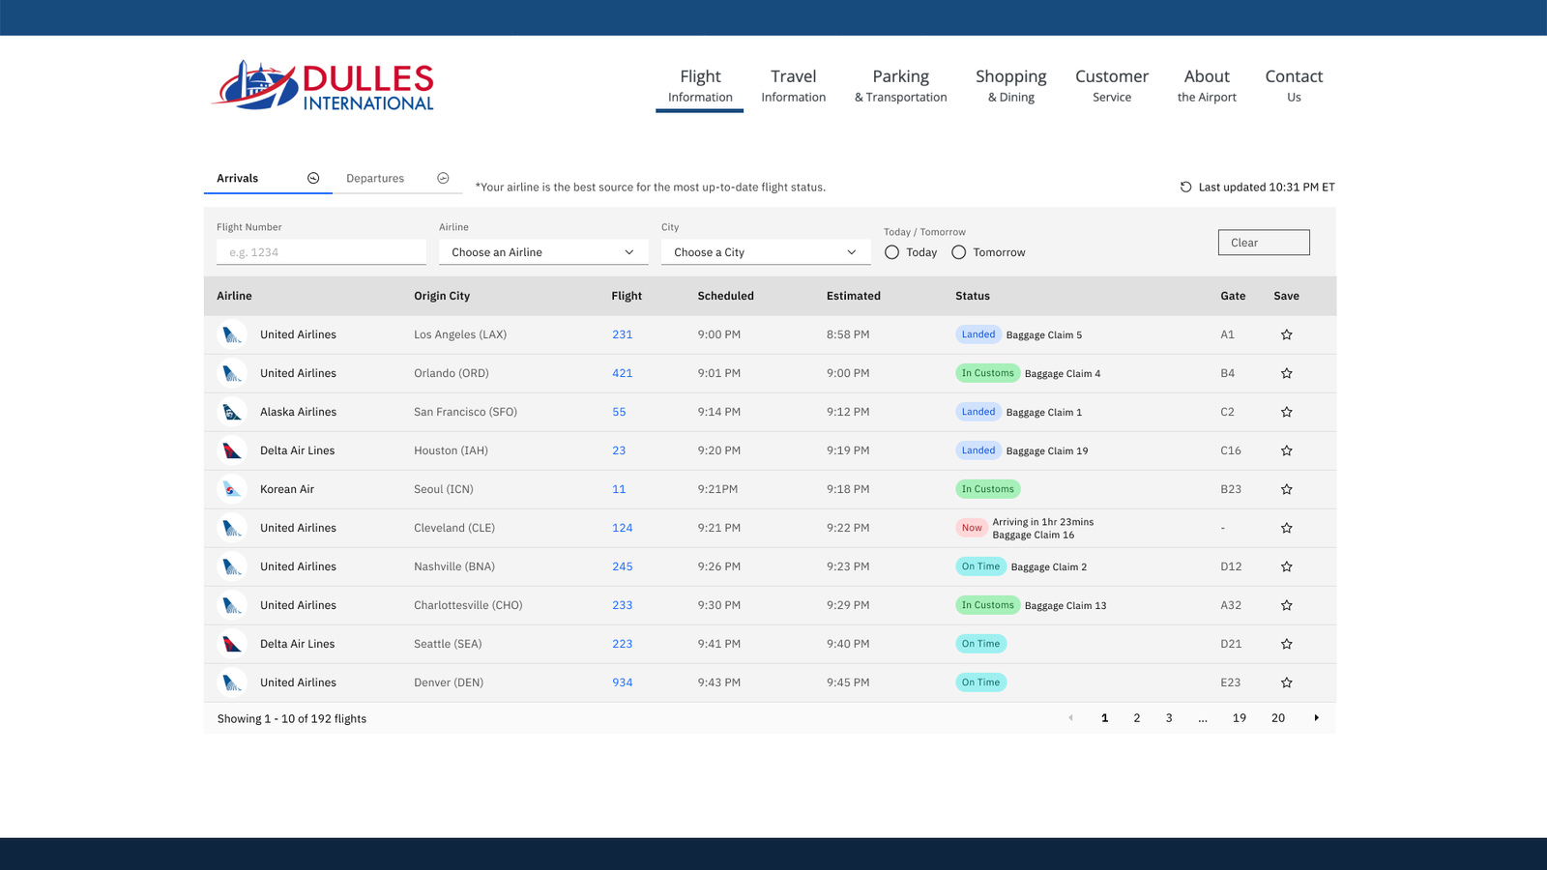Click Delta logo in Seattle row
The height and width of the screenshot is (870, 1547).
[x=232, y=644]
